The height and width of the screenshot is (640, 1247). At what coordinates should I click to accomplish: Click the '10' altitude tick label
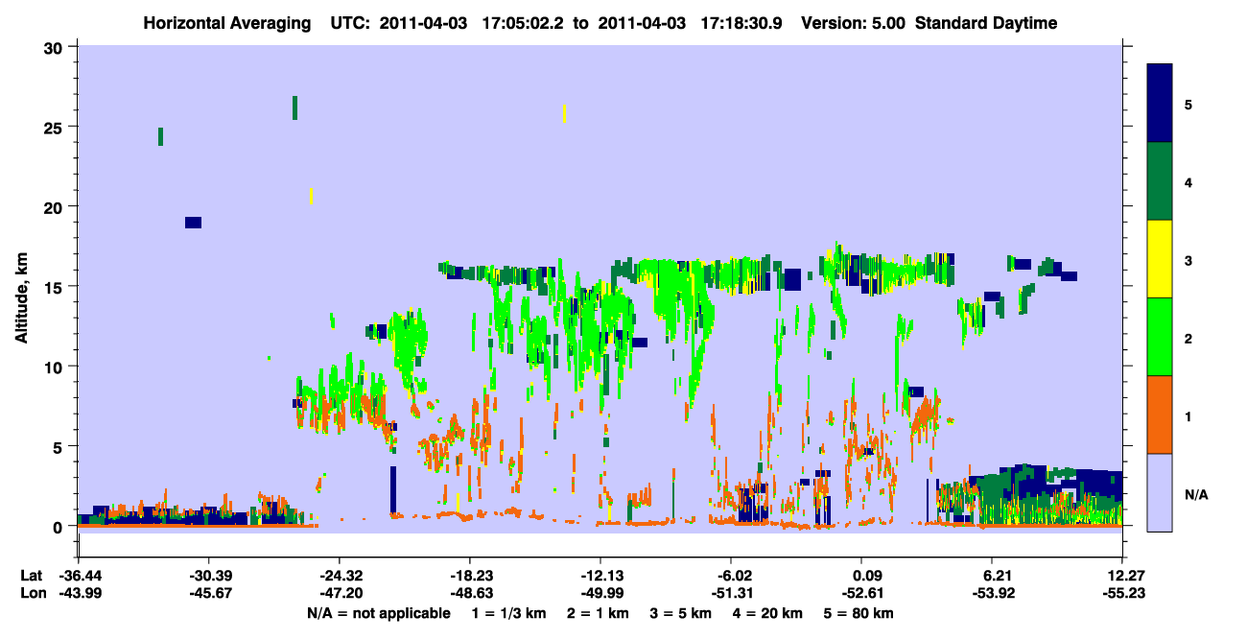[x=55, y=367]
